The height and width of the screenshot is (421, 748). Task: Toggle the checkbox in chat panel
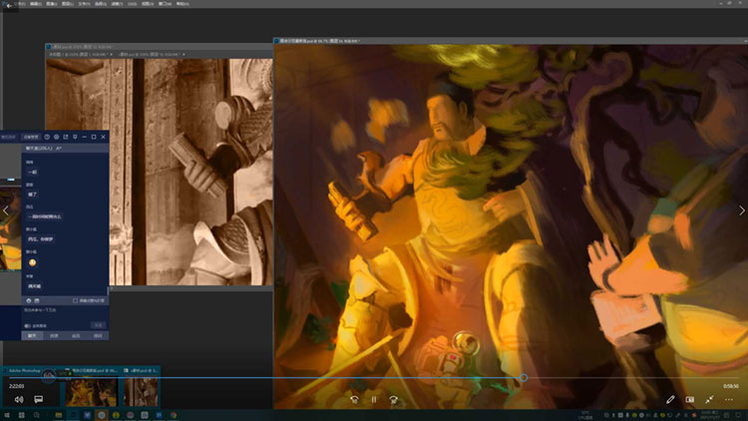click(x=76, y=299)
